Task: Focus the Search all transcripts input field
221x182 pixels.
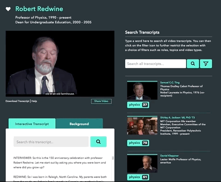Action: pos(156,64)
